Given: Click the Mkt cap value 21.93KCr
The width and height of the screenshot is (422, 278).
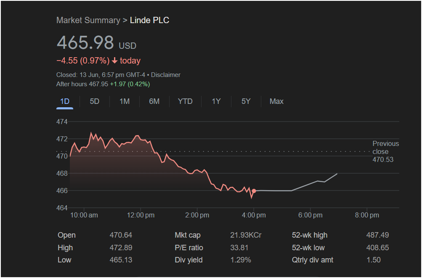Looking at the screenshot, I should (x=246, y=235).
